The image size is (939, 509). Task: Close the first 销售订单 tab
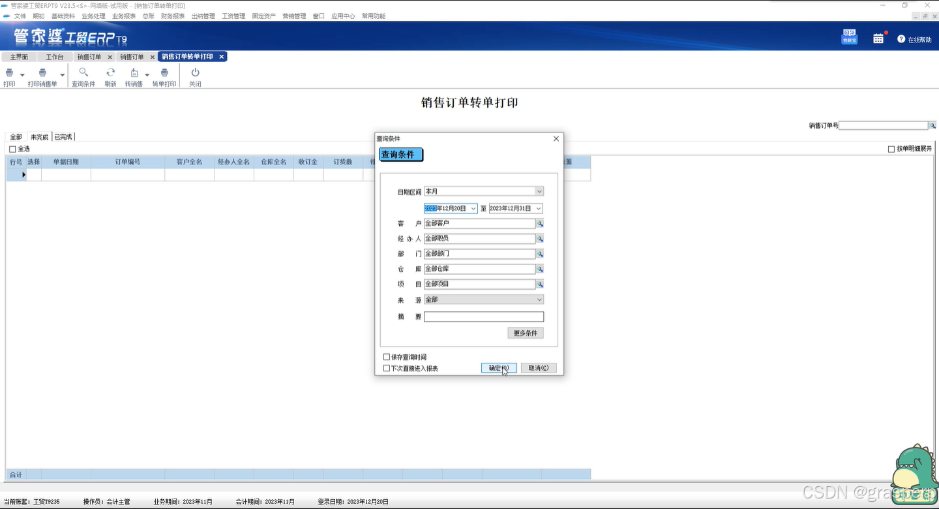[110, 57]
